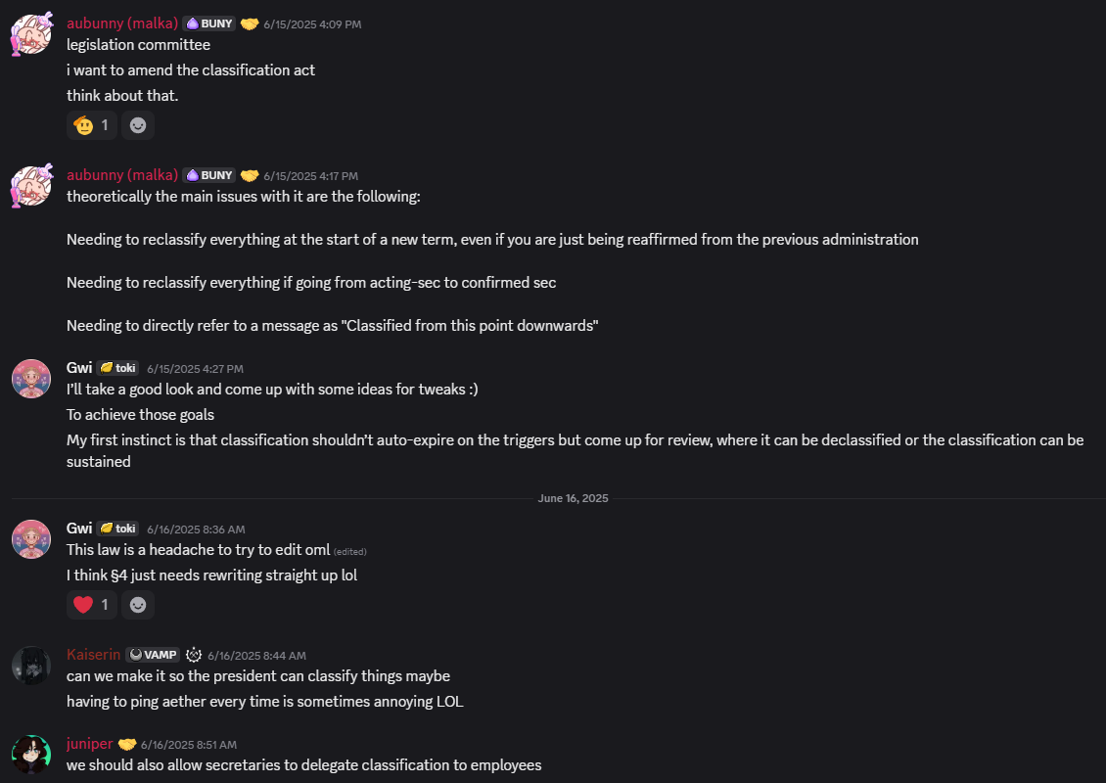
Task: Click the handshake badge next to juniper's name
Action: [x=127, y=744]
